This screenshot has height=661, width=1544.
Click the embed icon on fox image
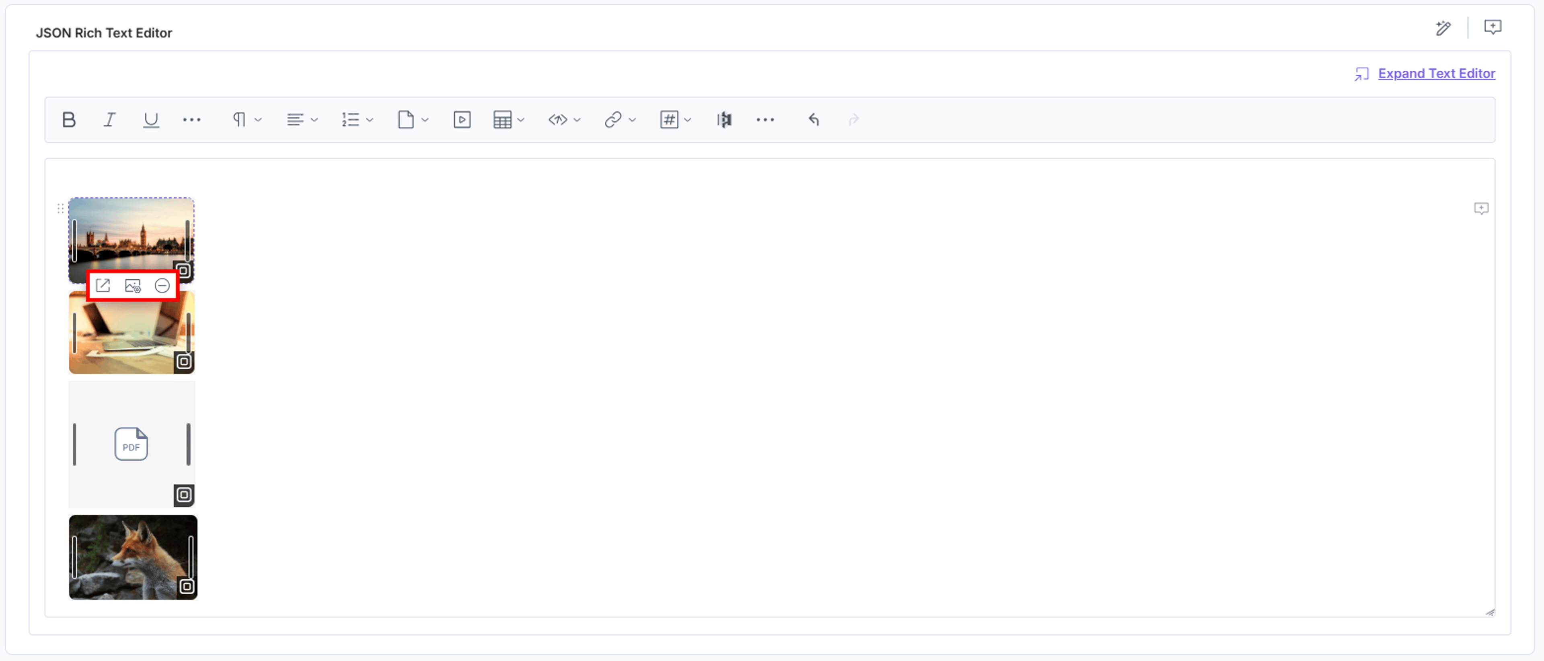187,587
